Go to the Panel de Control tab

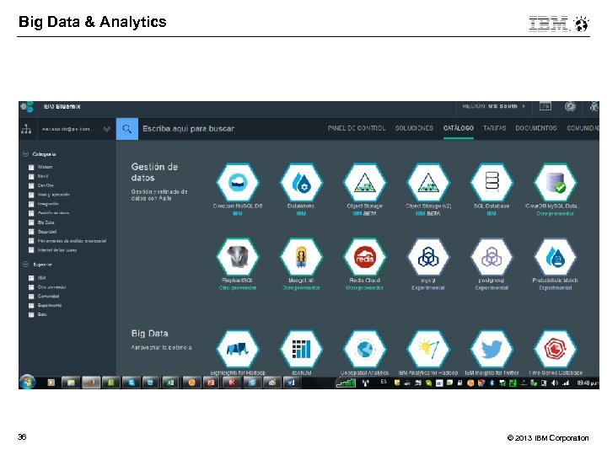pyautogui.click(x=357, y=128)
